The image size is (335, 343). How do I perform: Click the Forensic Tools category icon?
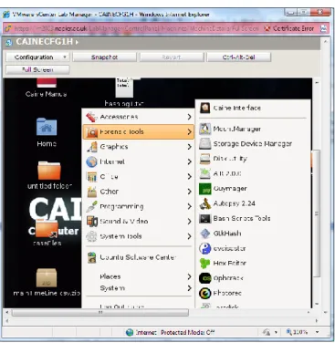[91, 132]
